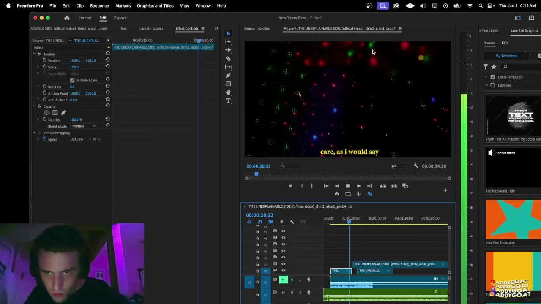541x304 pixels.
Task: Click Mark In button
Action: click(x=302, y=186)
